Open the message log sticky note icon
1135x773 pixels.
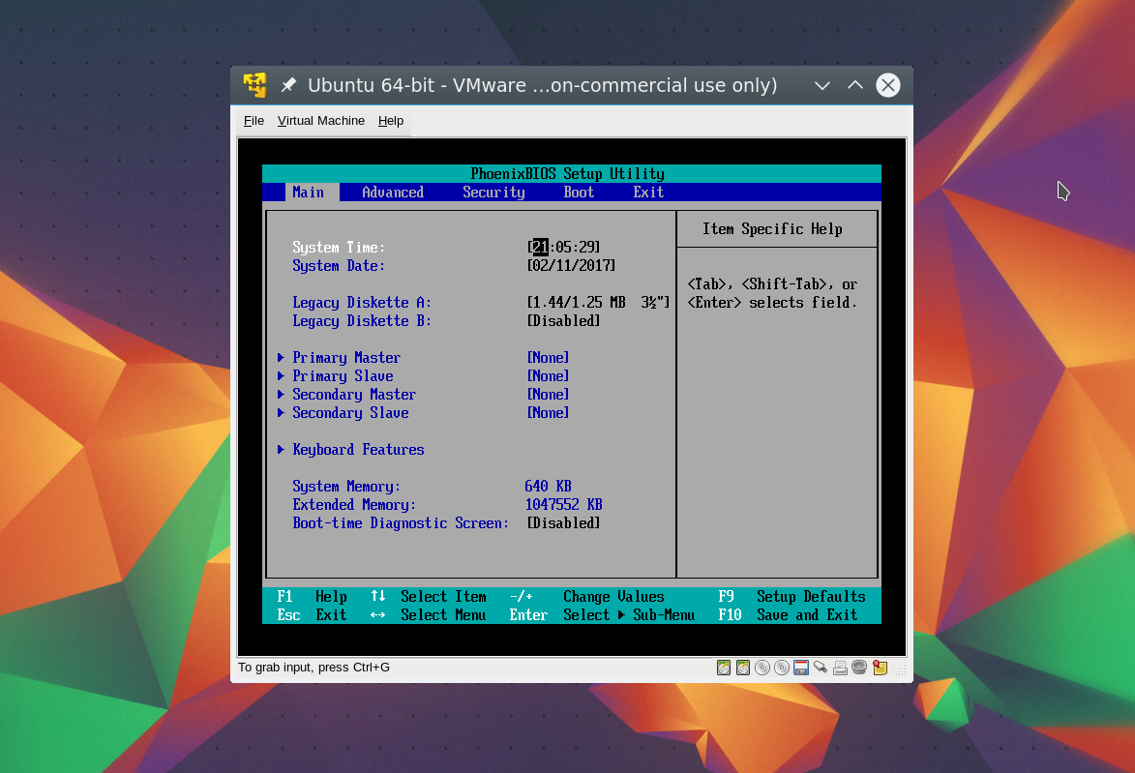pyautogui.click(x=880, y=668)
